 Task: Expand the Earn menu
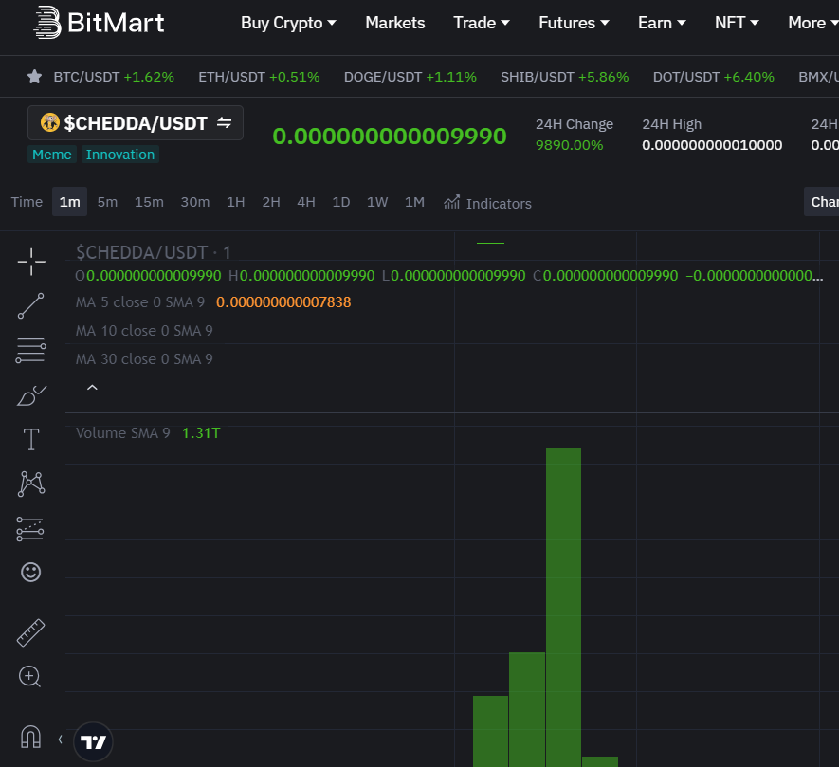pos(662,23)
